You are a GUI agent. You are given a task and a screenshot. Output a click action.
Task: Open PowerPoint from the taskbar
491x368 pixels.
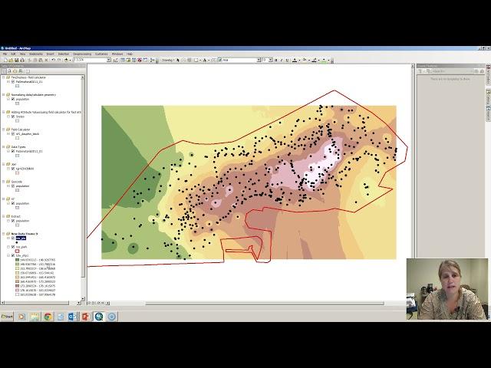coord(86,316)
